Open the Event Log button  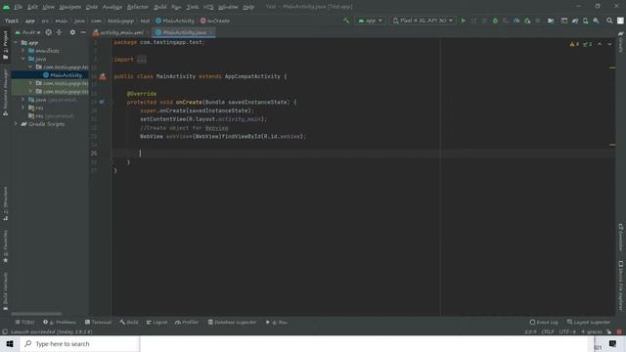(544, 322)
